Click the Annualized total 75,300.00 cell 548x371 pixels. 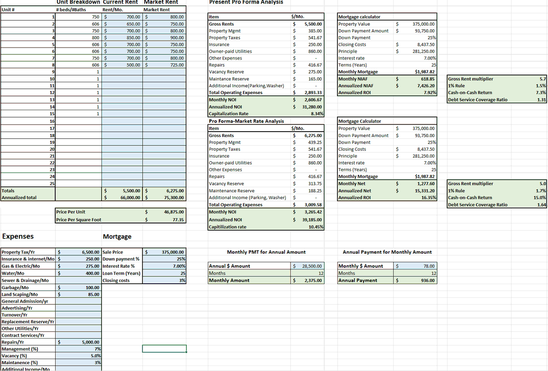pyautogui.click(x=164, y=197)
